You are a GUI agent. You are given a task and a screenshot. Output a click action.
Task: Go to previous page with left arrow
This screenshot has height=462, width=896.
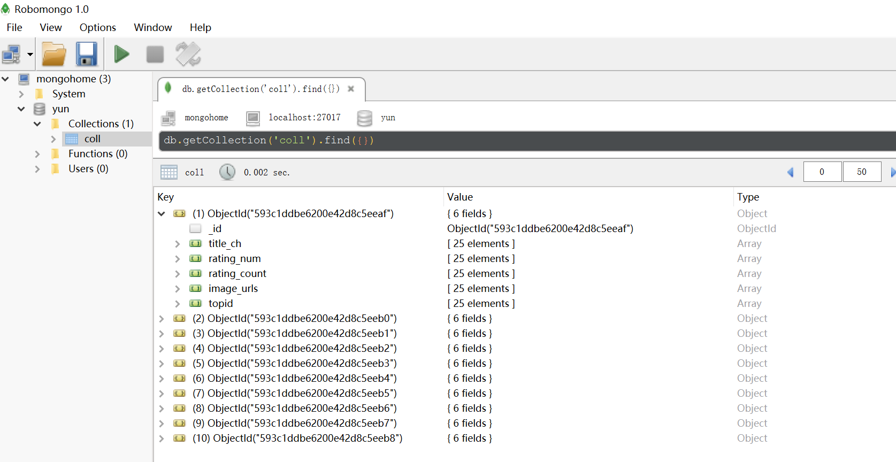pyautogui.click(x=791, y=172)
